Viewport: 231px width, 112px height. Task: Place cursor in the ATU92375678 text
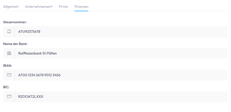pos(29,32)
